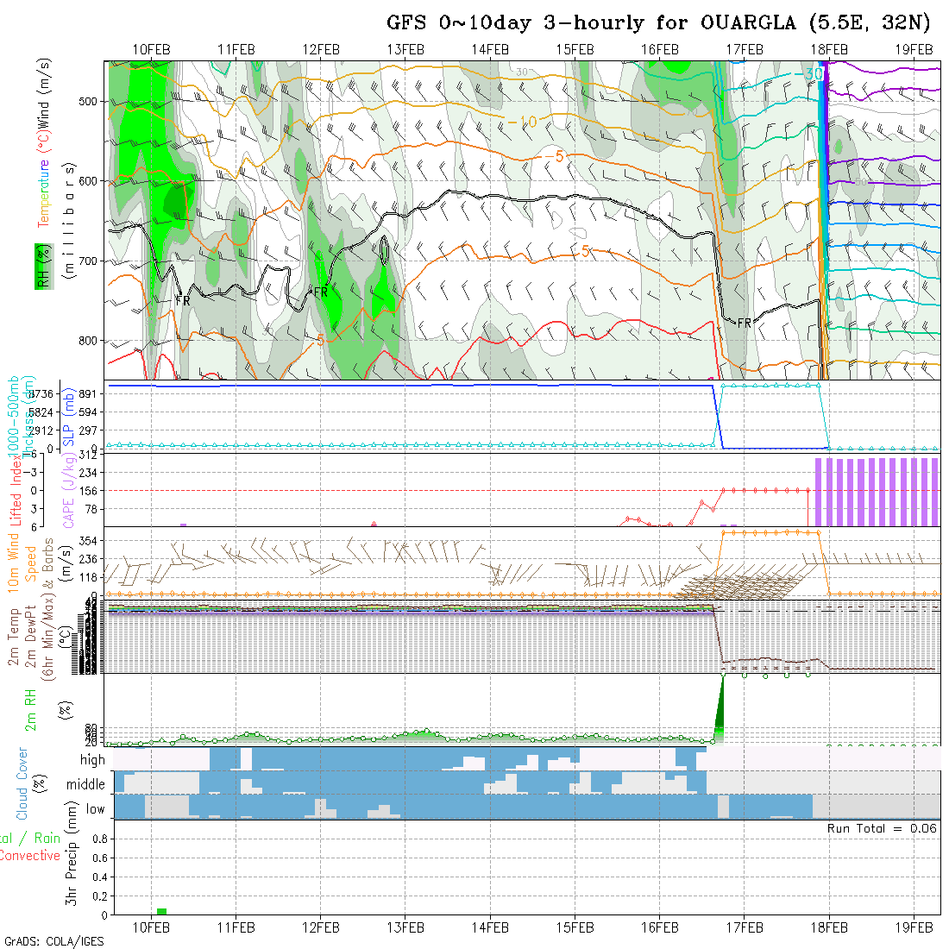
Task: Click the 297 SLP tick value
Action: 88,431
